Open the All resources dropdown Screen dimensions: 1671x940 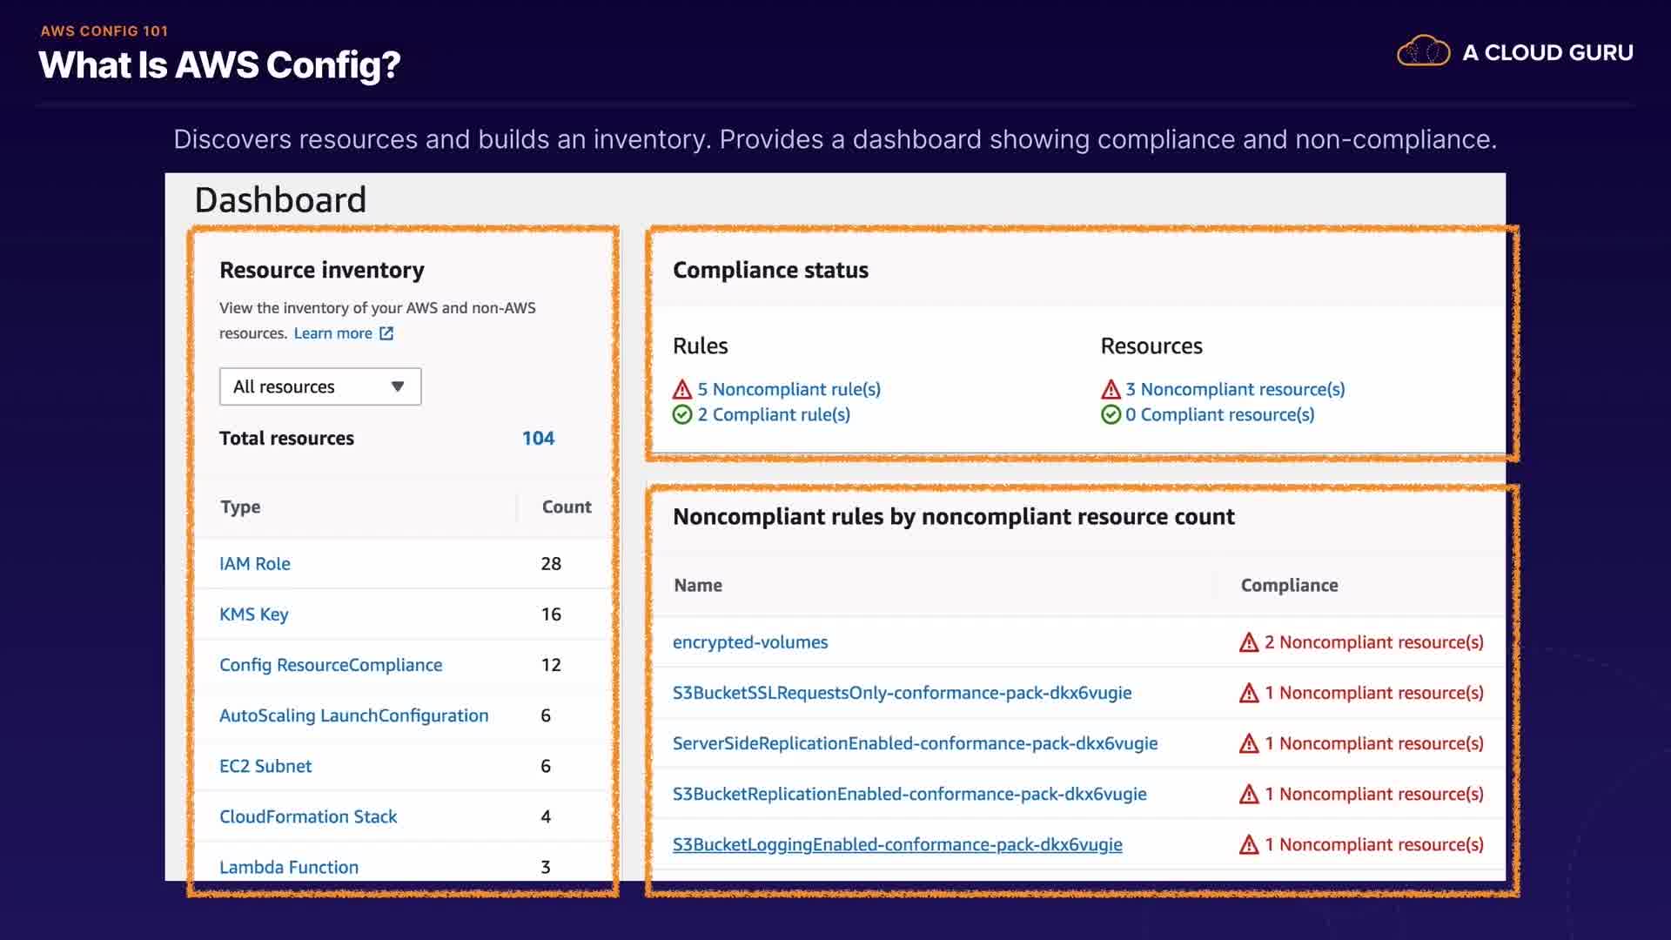point(319,386)
